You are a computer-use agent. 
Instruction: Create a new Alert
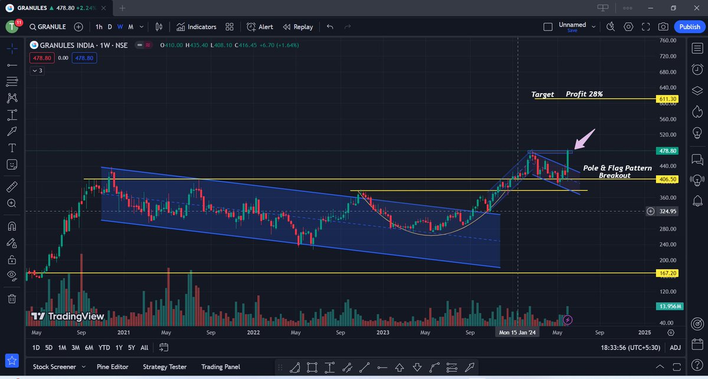(x=260, y=27)
